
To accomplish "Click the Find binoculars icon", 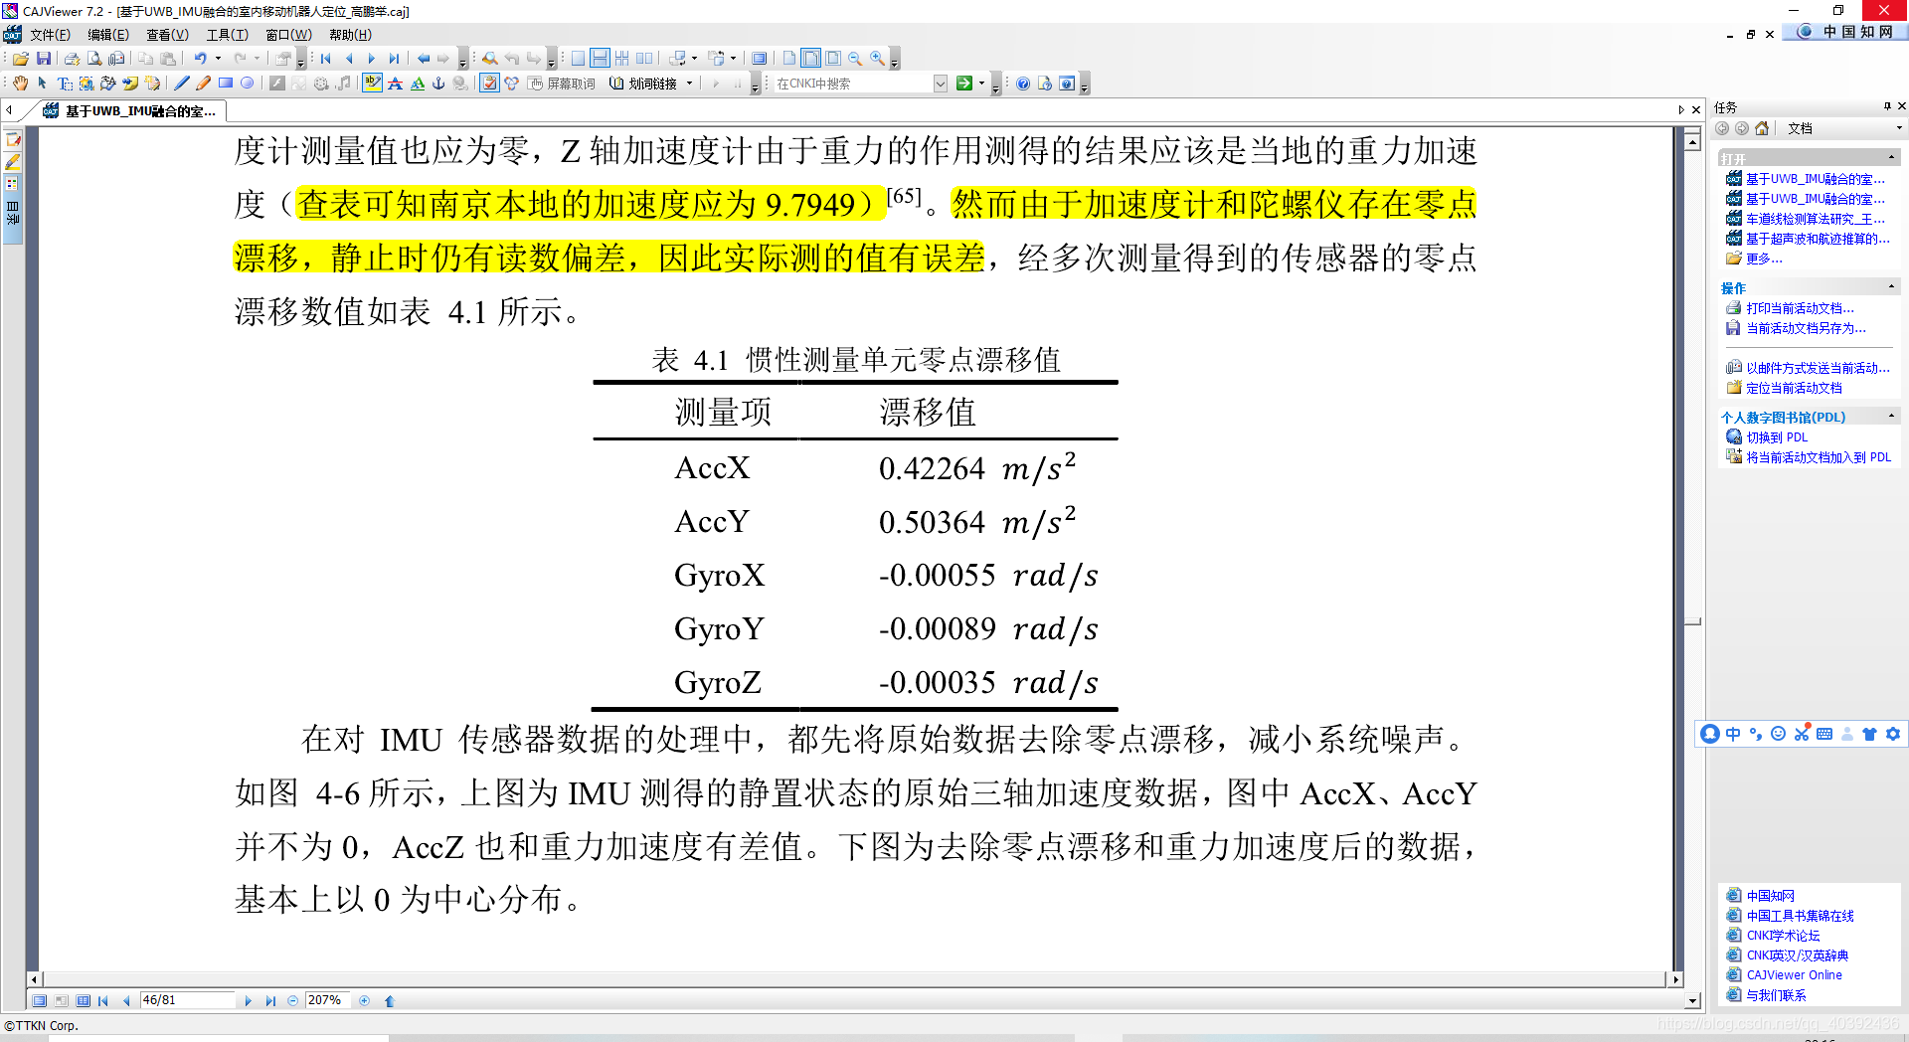I will coord(490,59).
